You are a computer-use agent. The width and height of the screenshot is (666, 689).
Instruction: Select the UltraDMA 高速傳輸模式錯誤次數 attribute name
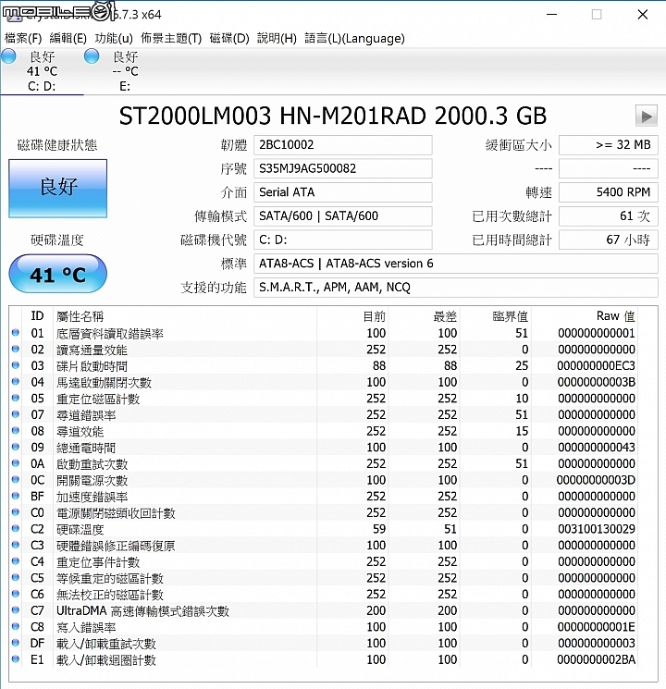point(142,610)
